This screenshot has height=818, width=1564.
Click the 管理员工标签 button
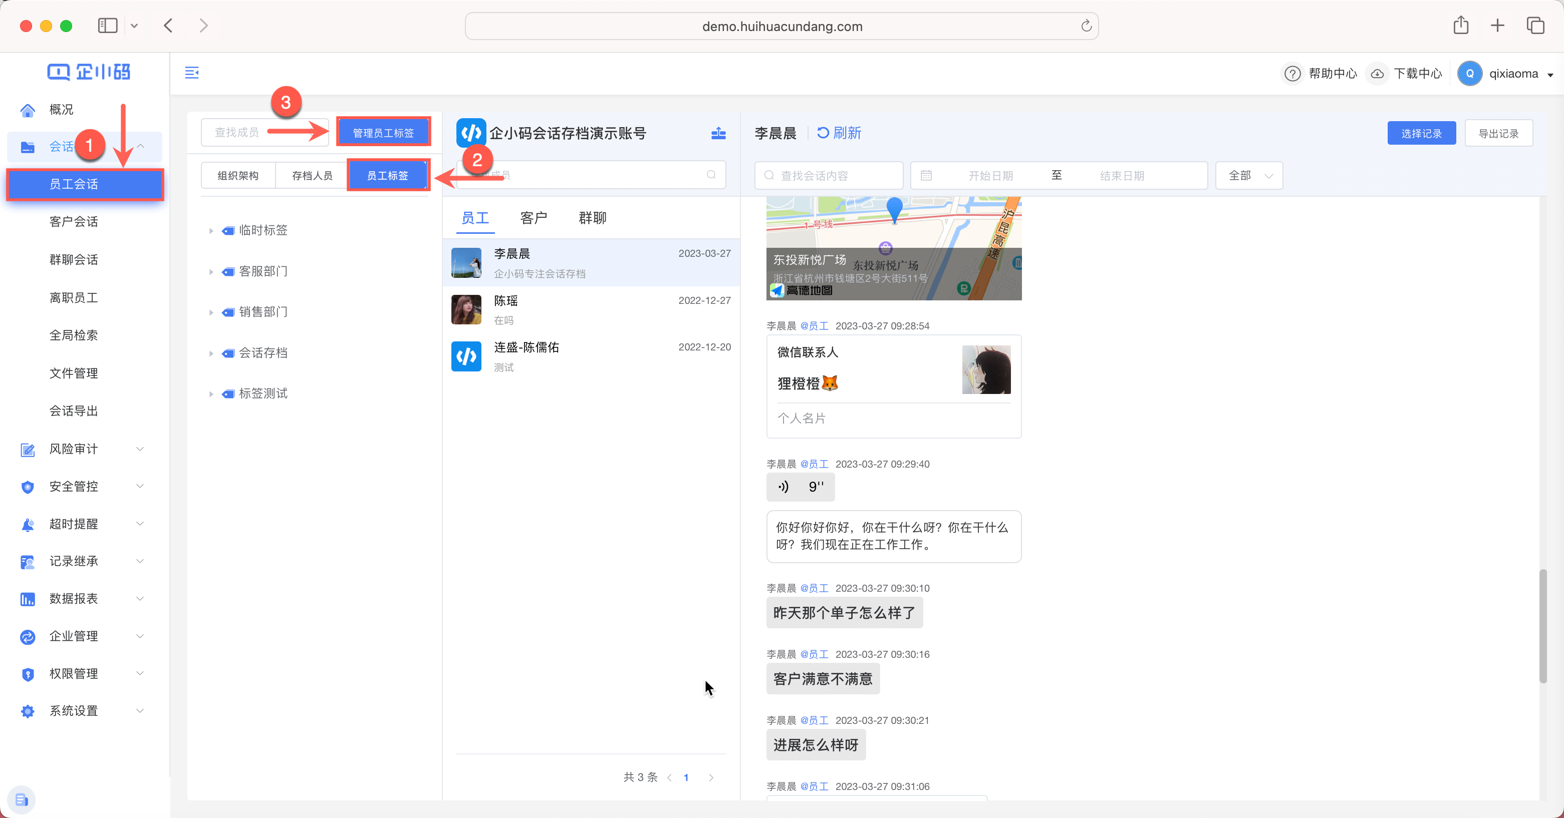(x=383, y=132)
